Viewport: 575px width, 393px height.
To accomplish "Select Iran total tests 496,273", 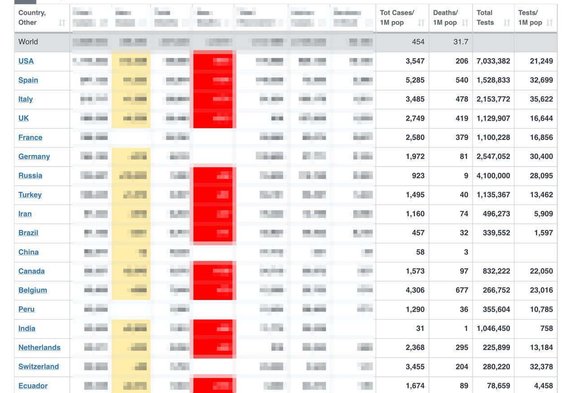I will 496,214.
